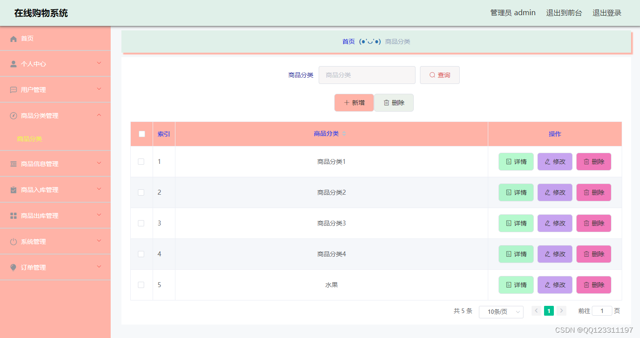Open the 系统管理 menu label

pyautogui.click(x=33, y=242)
